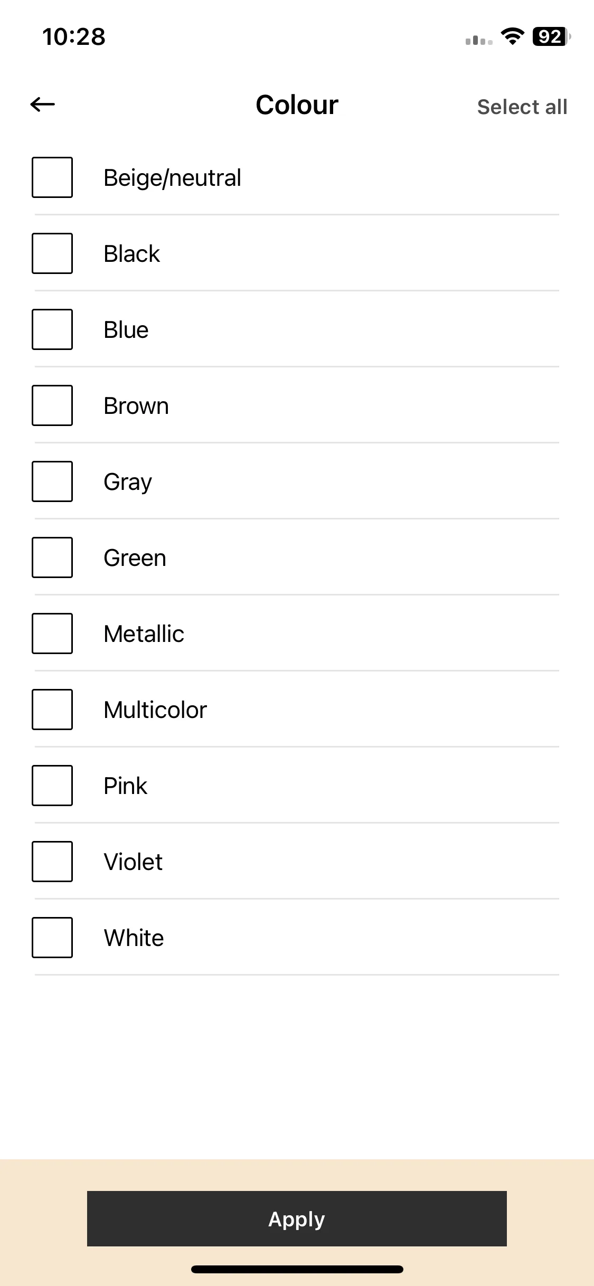Select the Brown checkbox

52,405
